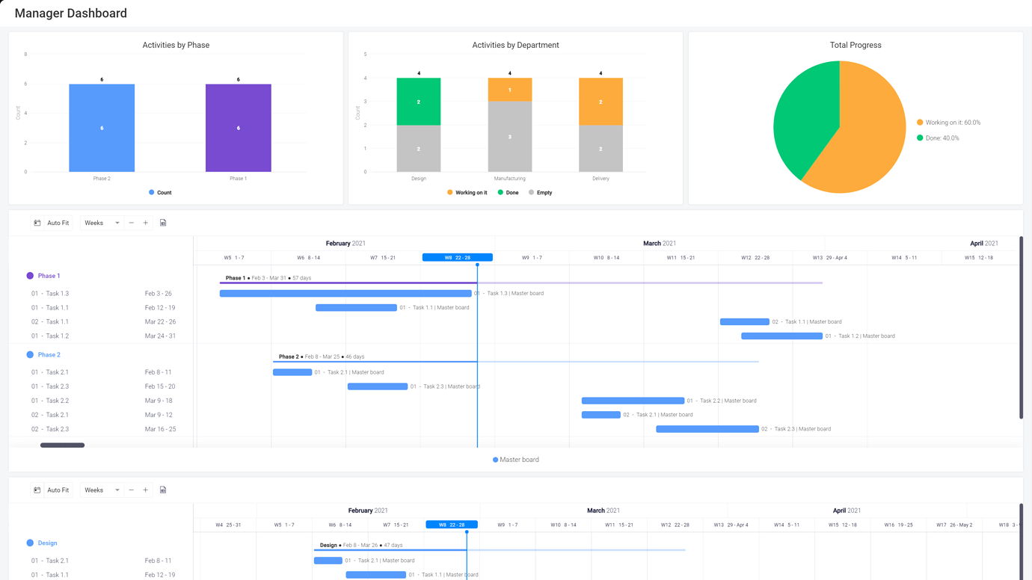Click the orange Working on it pie slice
Screen dimensions: 1032x580
[x=867, y=127]
